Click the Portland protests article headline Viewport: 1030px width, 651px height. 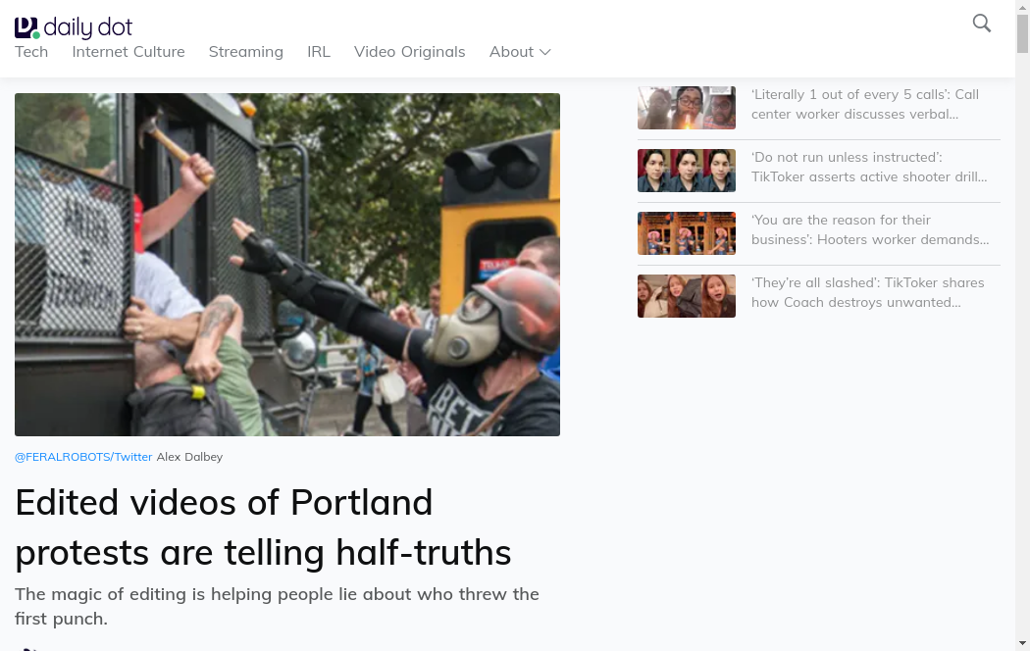[263, 527]
